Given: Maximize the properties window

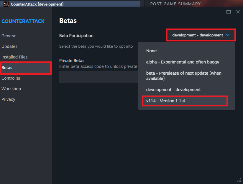Looking at the screenshot, I should click(x=228, y=12).
